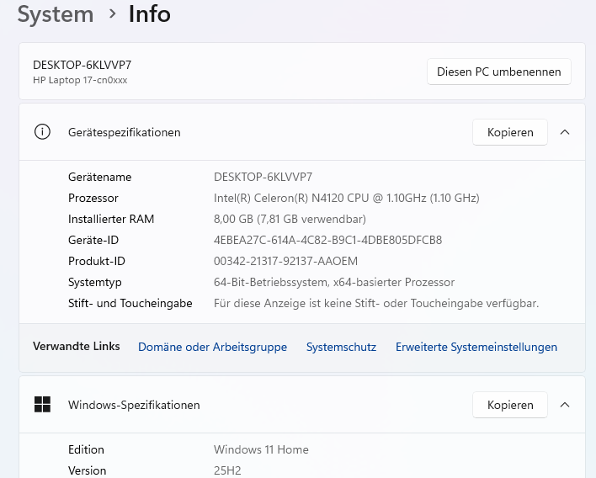
Task: Click the Geräte-ID label
Action: pos(93,240)
